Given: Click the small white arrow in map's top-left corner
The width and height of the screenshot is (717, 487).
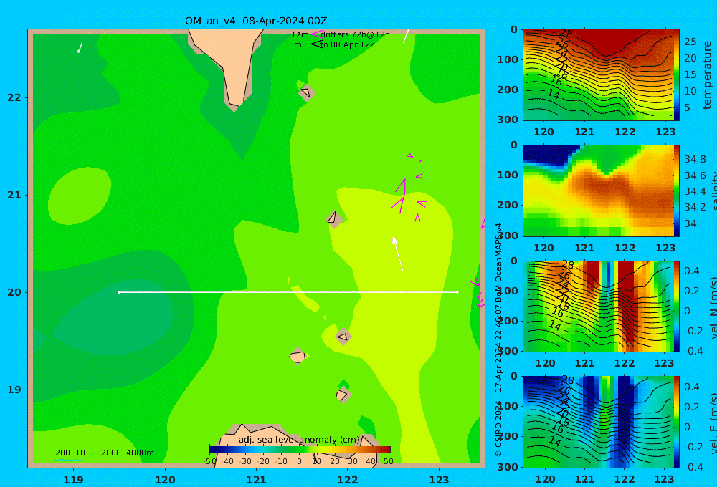Looking at the screenshot, I should (x=80, y=48).
